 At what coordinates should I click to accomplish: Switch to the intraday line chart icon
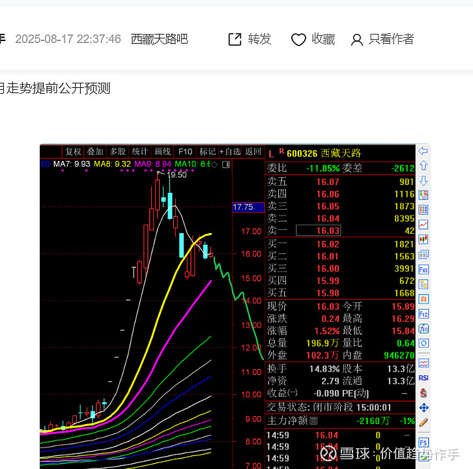pos(423,225)
